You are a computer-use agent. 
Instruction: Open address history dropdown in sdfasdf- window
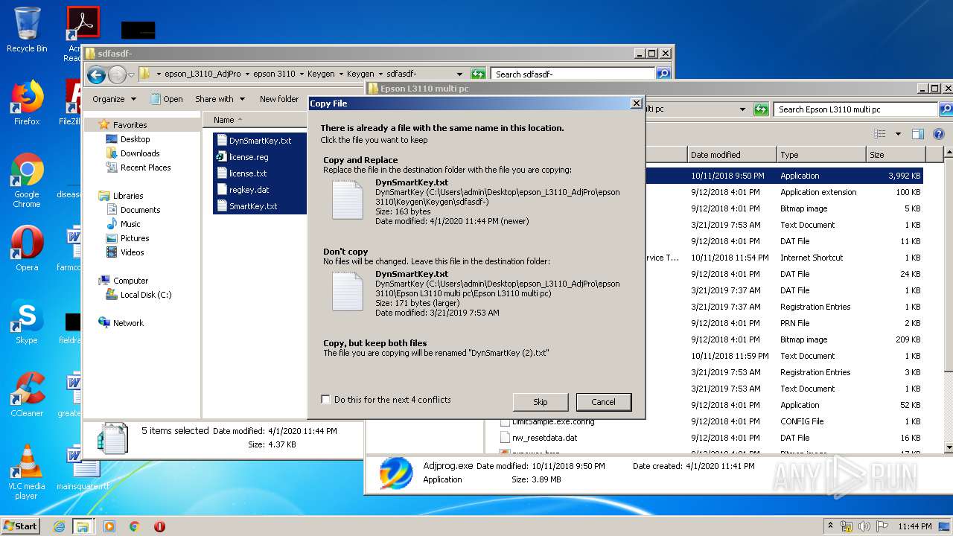pyautogui.click(x=461, y=74)
